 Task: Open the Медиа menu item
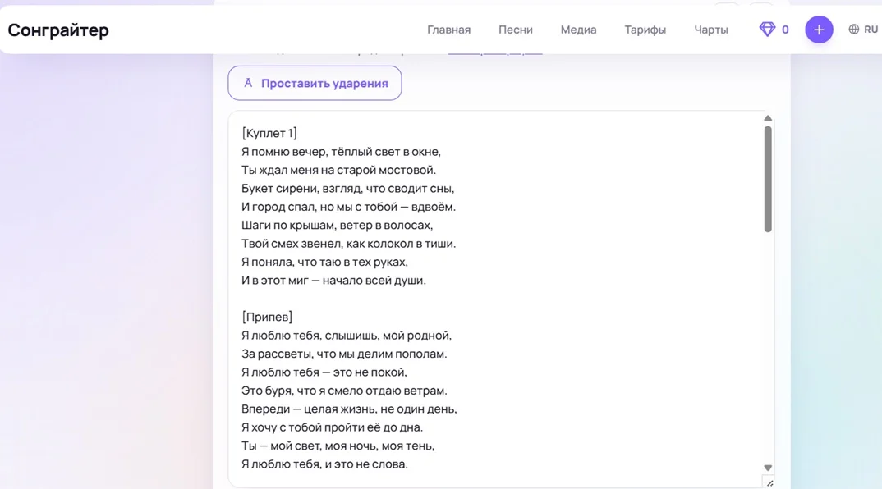[x=578, y=30]
